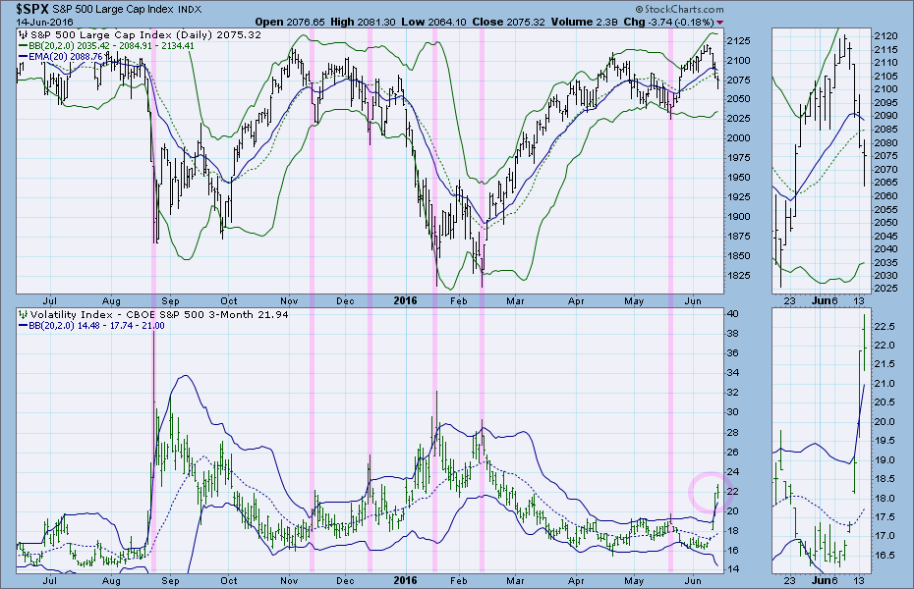The image size is (914, 589).
Task: Click the Nov label on bottom time axis
Action: point(289,581)
